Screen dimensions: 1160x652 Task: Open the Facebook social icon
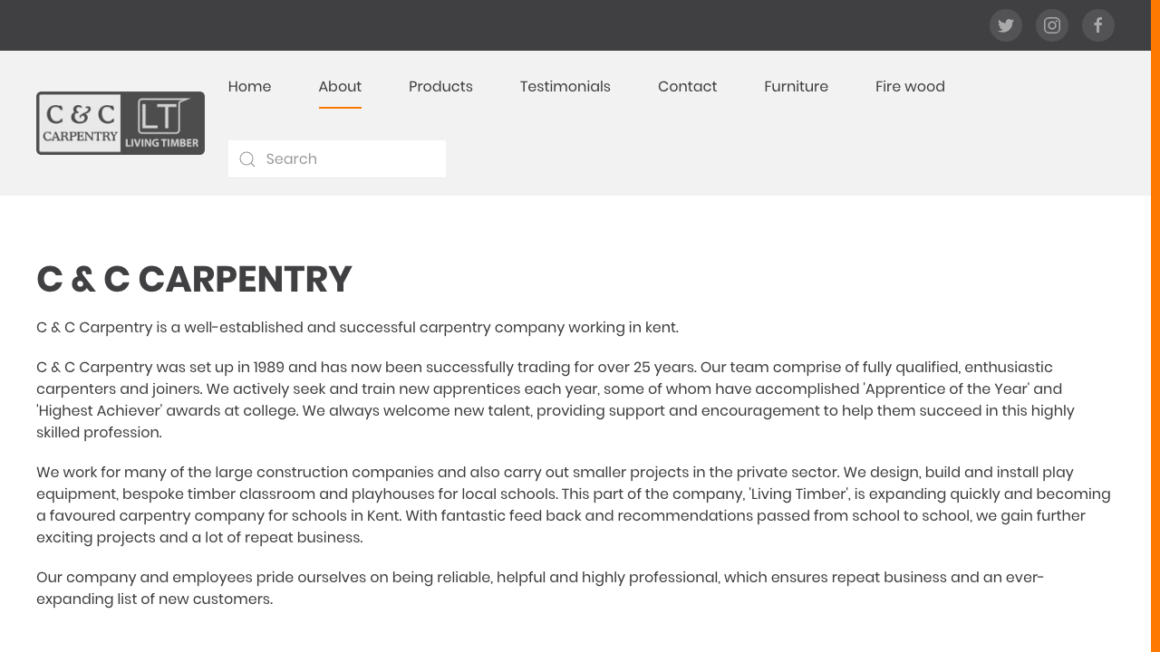pos(1098,25)
